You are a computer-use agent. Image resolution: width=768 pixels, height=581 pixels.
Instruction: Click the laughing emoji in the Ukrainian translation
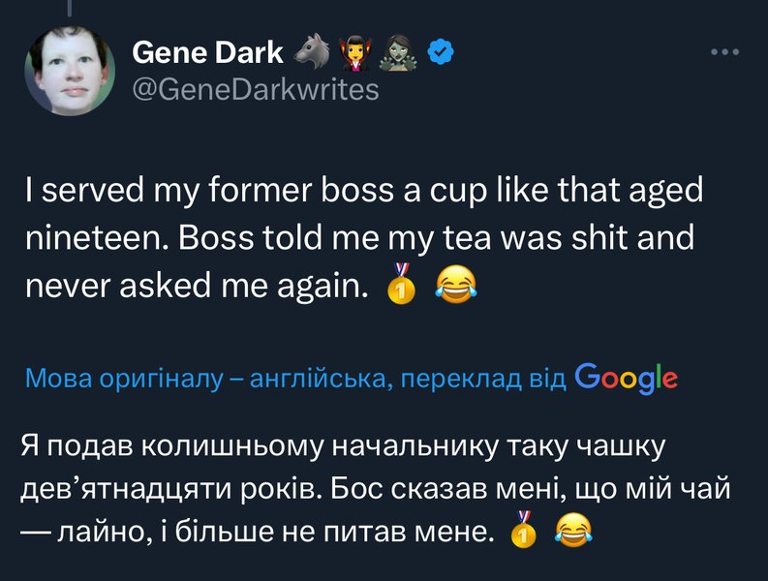point(574,530)
